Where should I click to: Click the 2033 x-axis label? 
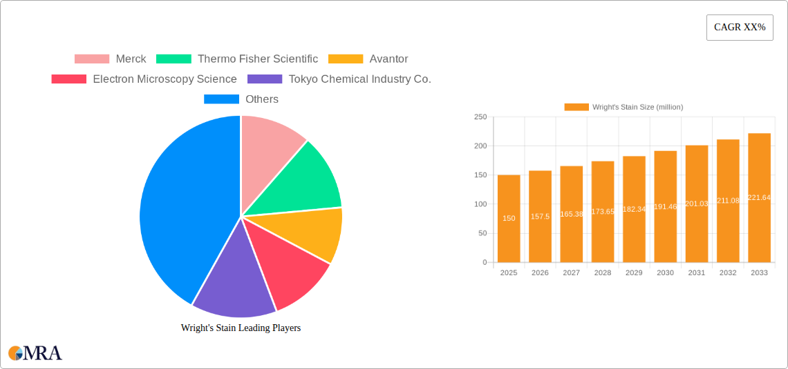click(760, 272)
